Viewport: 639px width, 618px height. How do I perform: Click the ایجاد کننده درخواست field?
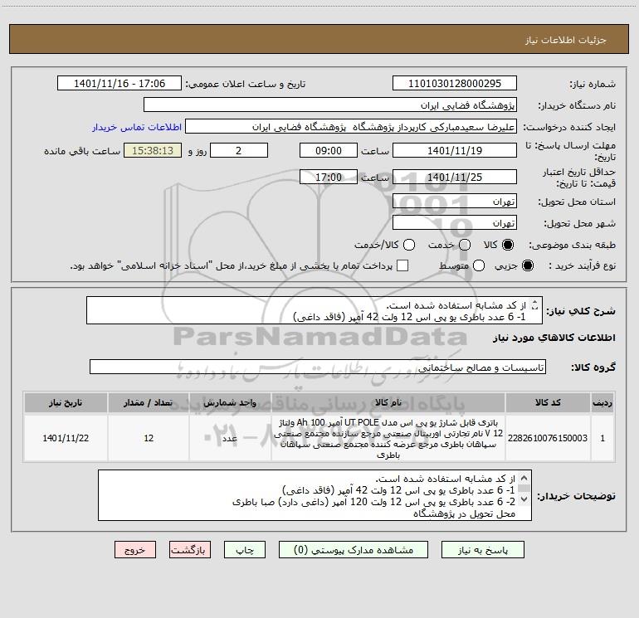(x=351, y=127)
